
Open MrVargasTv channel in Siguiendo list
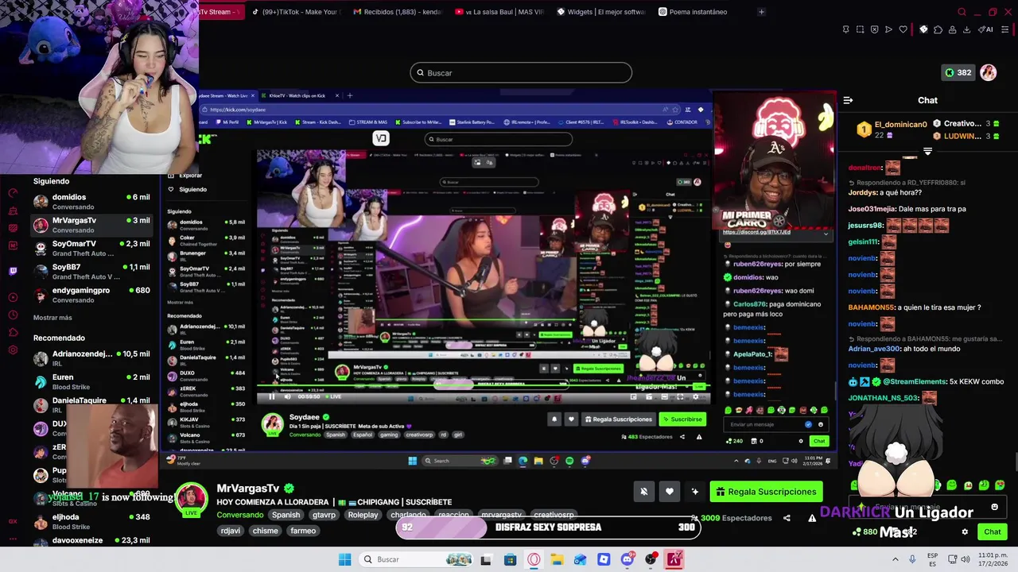pyautogui.click(x=91, y=224)
